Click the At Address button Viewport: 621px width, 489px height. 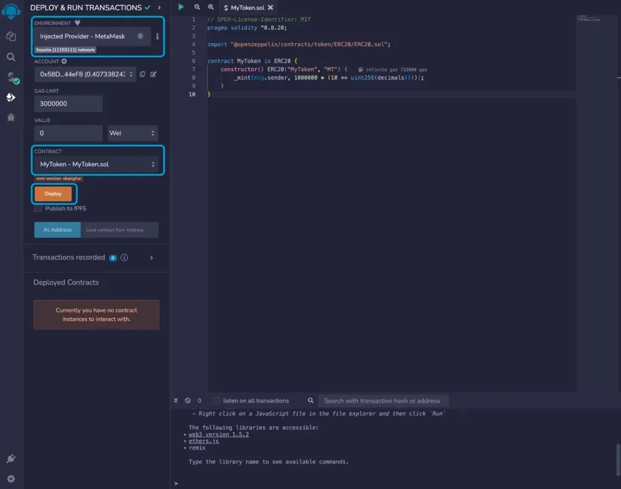coord(58,230)
